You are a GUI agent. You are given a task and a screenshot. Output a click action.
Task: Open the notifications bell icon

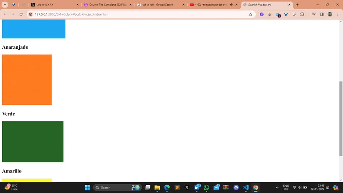(x=328, y=187)
